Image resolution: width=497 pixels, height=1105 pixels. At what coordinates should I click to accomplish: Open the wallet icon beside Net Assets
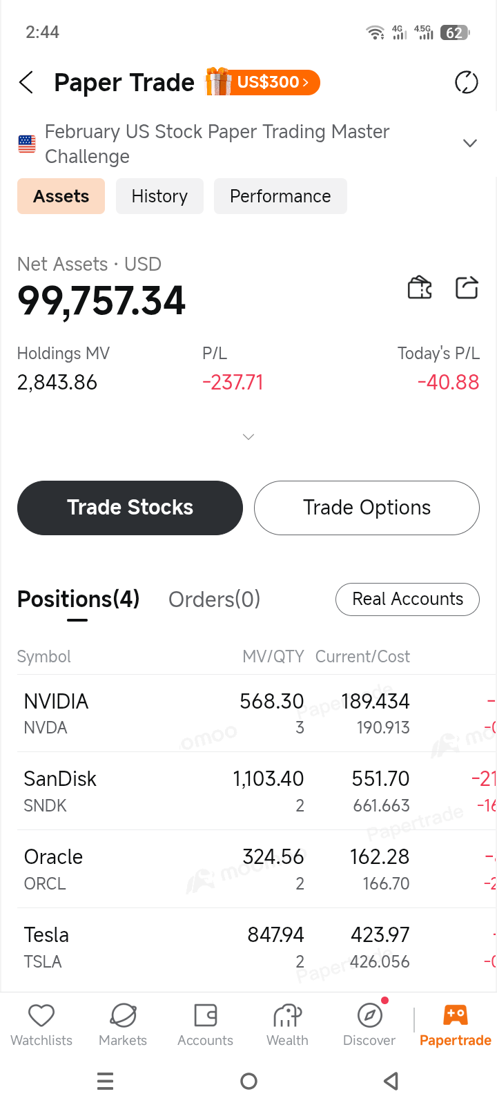coord(420,287)
